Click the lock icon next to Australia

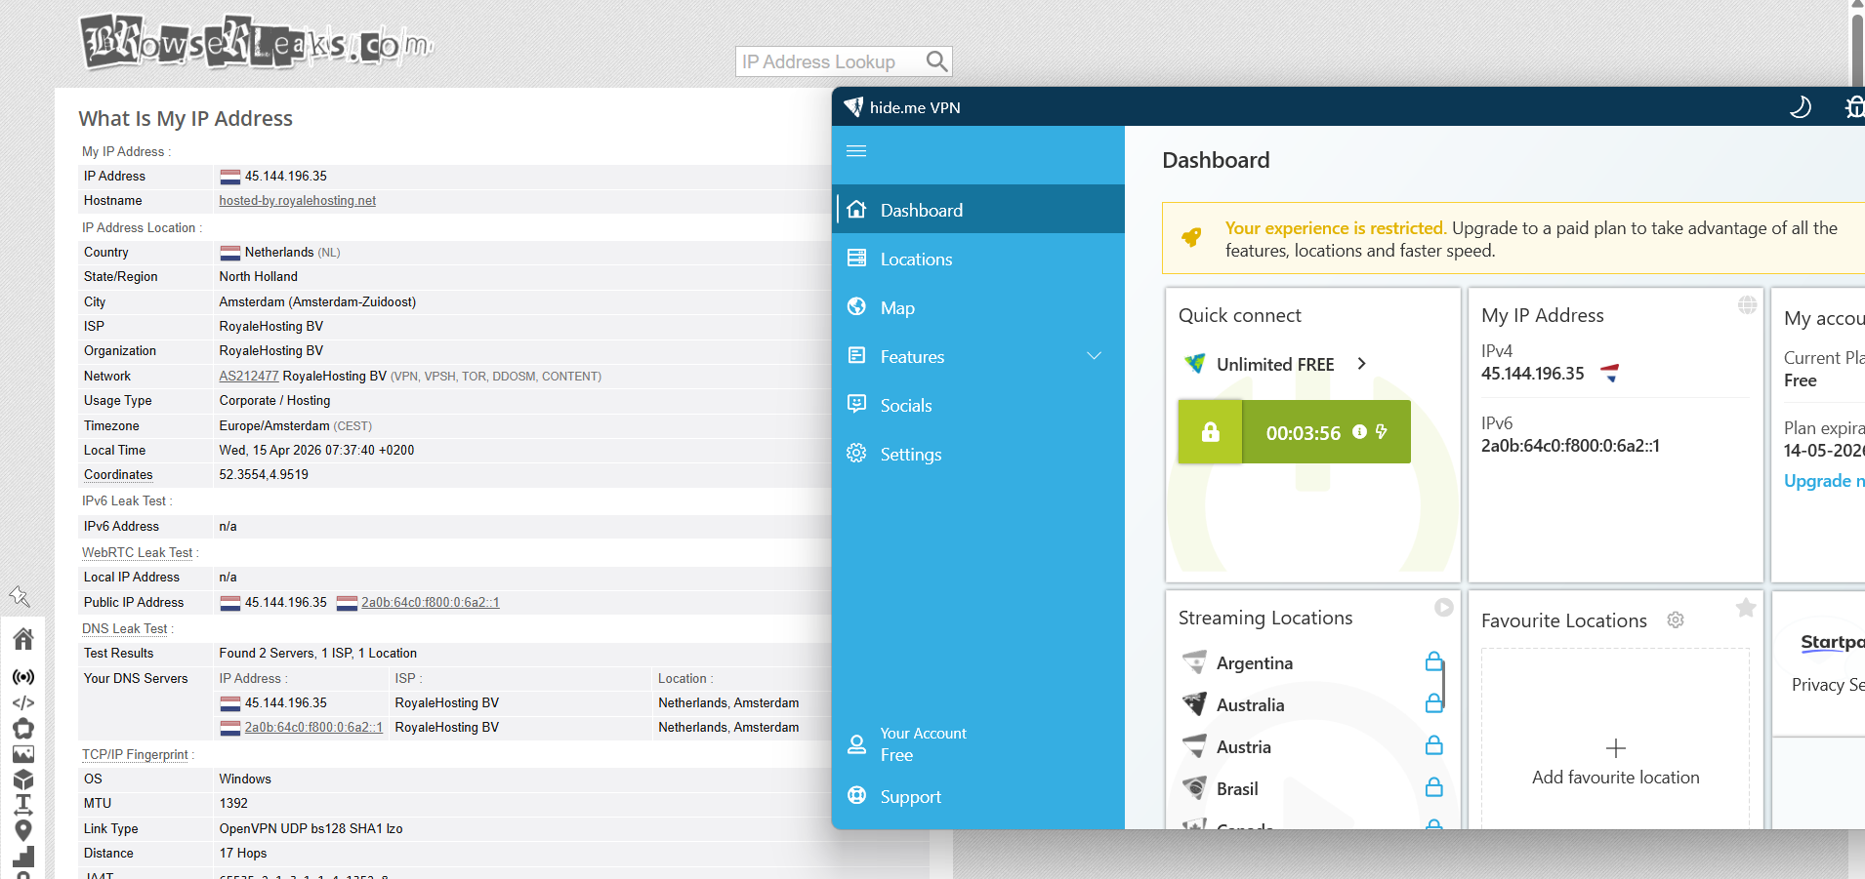(x=1433, y=703)
